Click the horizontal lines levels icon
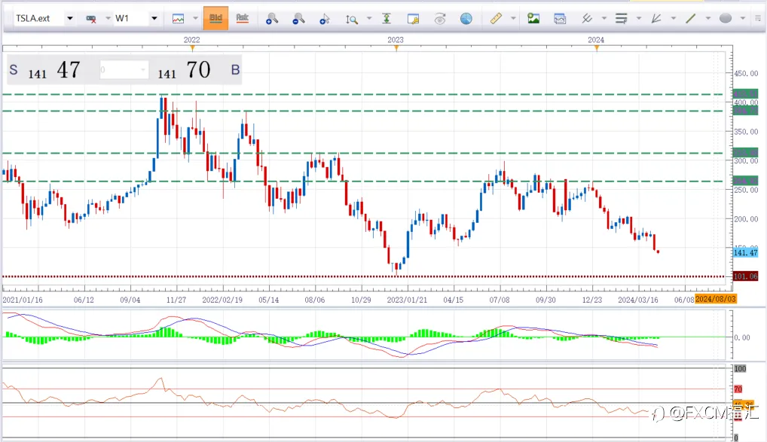767x442 pixels. tap(622, 19)
